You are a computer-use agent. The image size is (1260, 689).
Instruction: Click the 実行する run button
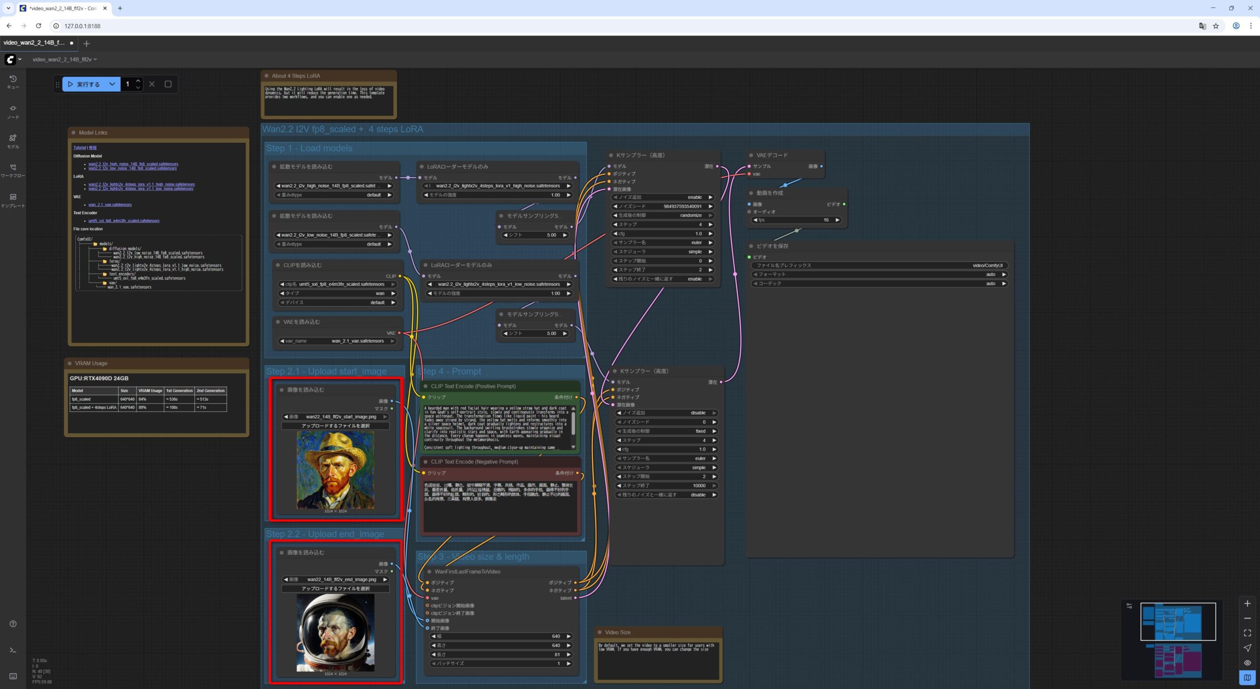84,84
